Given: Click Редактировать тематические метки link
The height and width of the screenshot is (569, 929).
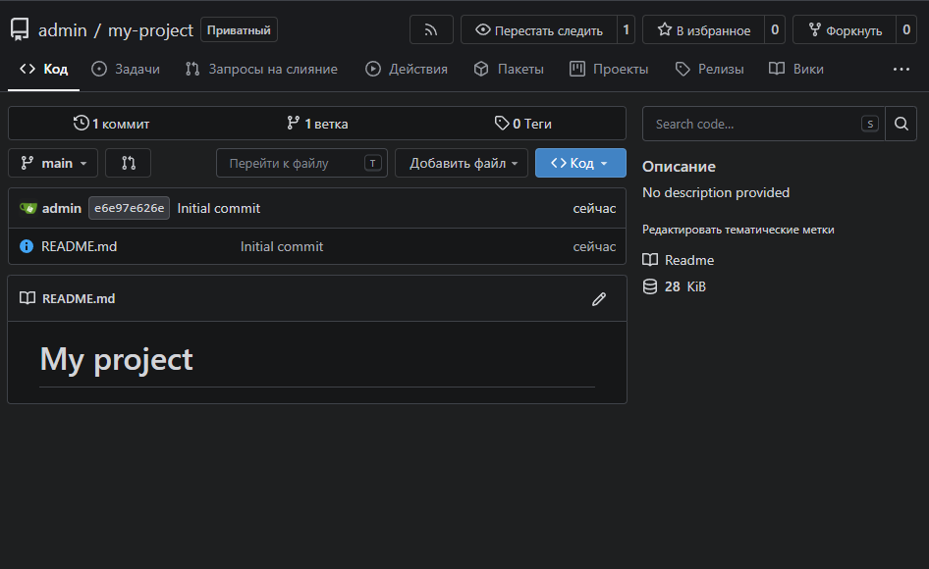Looking at the screenshot, I should [738, 230].
